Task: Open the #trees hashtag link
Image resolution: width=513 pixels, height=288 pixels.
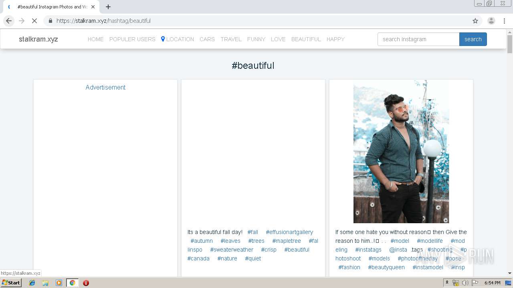Action: pos(256,241)
